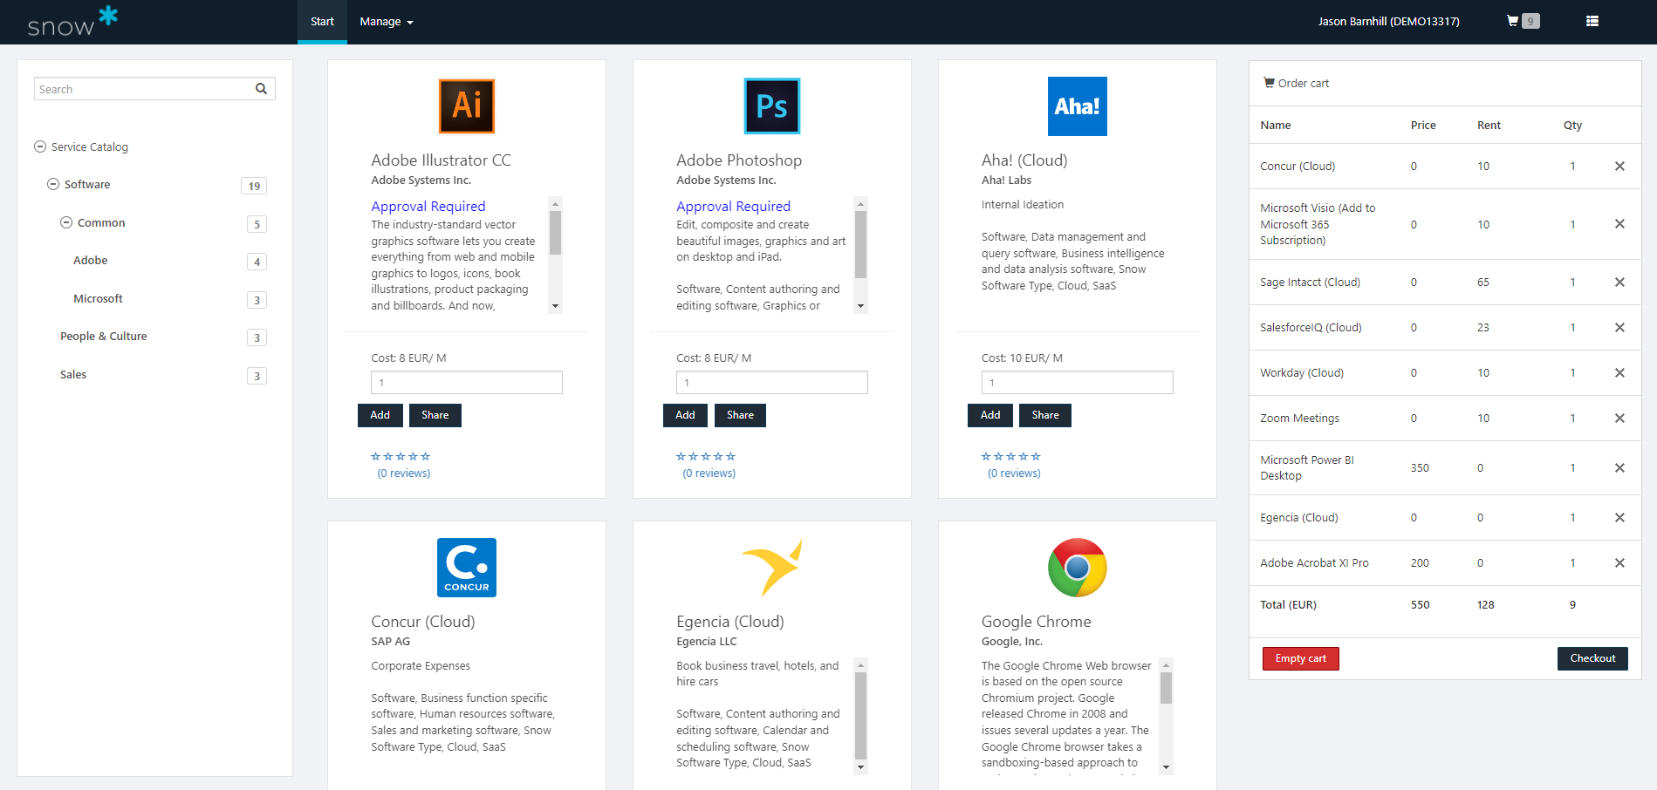The width and height of the screenshot is (1657, 790).
Task: Select Sales category in sidebar
Action: tap(73, 375)
